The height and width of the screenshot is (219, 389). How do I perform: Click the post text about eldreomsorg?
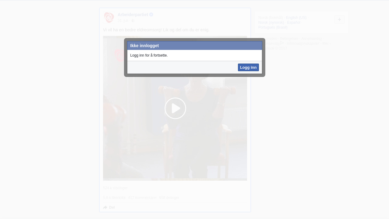[156, 30]
